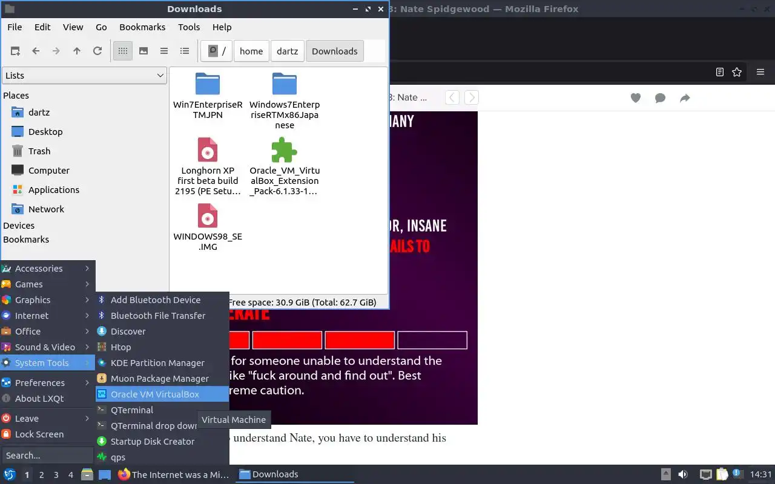Viewport: 775px width, 484px height.
Task: Launch Discover software center
Action: pos(162,332)
